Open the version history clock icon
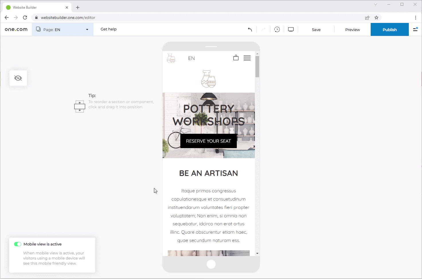 277,30
